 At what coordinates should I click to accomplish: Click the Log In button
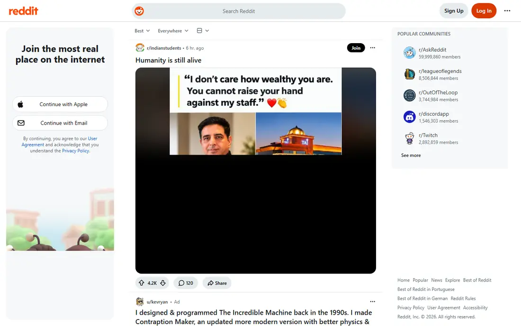click(x=484, y=10)
